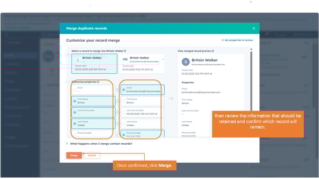This screenshot has width=319, height=179.
Task: Click info icon beside Customize properties
Action: pos(98,82)
